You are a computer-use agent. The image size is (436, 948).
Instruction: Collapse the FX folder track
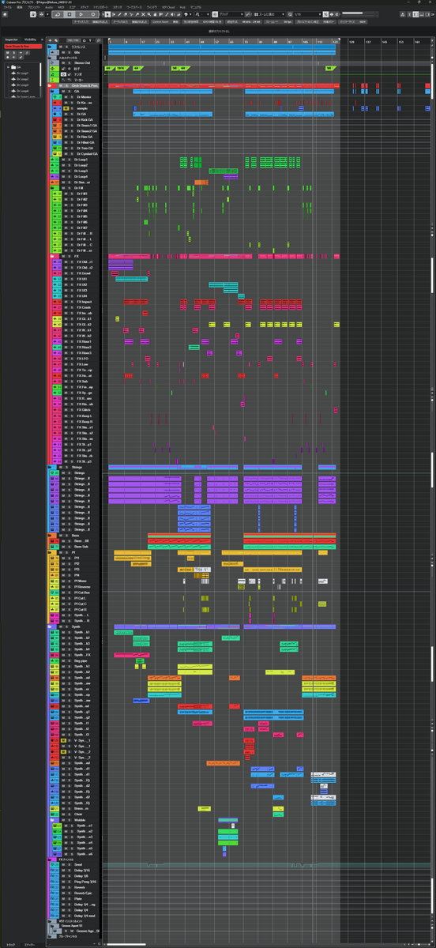pos(52,256)
